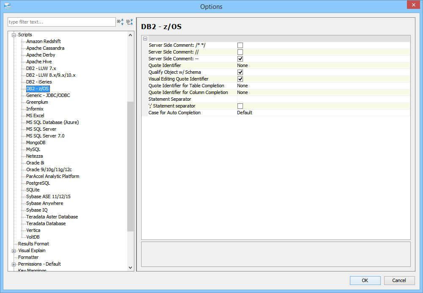This screenshot has height=293, width=423.
Task: Select Teradata Aster Database item
Action: click(x=52, y=217)
